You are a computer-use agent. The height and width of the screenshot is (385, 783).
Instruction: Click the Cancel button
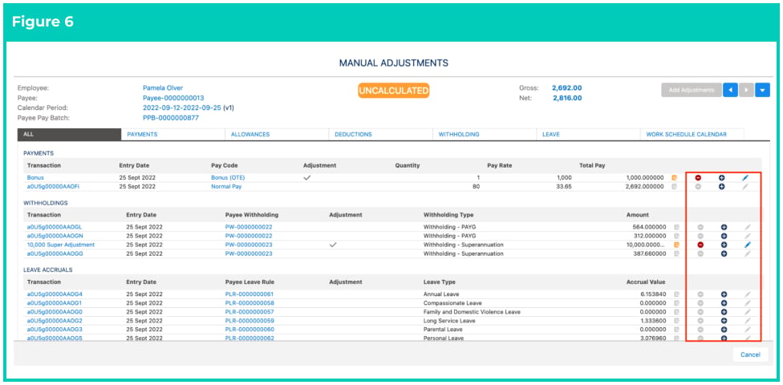(750, 355)
